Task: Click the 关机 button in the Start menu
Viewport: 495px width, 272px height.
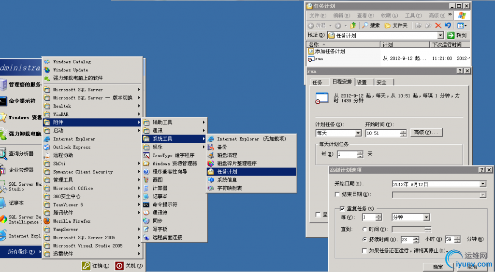Action: [129, 266]
